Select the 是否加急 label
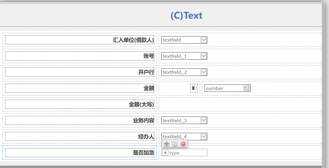The image size is (329, 168). pos(80,153)
